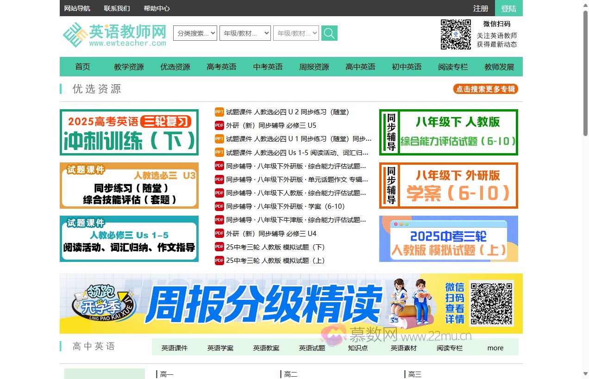Open the 周报资源 navigation menu item
Screen dimensions: 589x379
(314, 67)
